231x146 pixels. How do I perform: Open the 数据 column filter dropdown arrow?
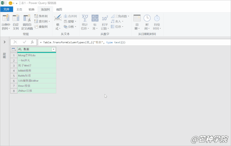coord(54,49)
